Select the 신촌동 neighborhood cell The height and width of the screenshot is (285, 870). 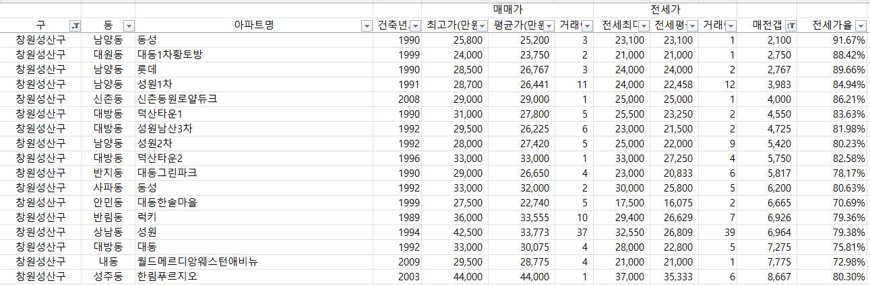point(108,99)
